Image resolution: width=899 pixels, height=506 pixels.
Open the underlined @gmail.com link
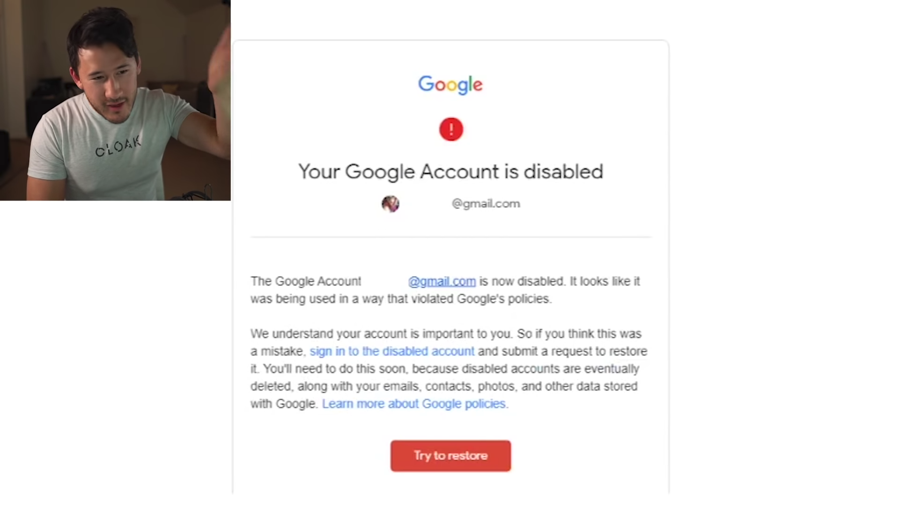(x=442, y=282)
